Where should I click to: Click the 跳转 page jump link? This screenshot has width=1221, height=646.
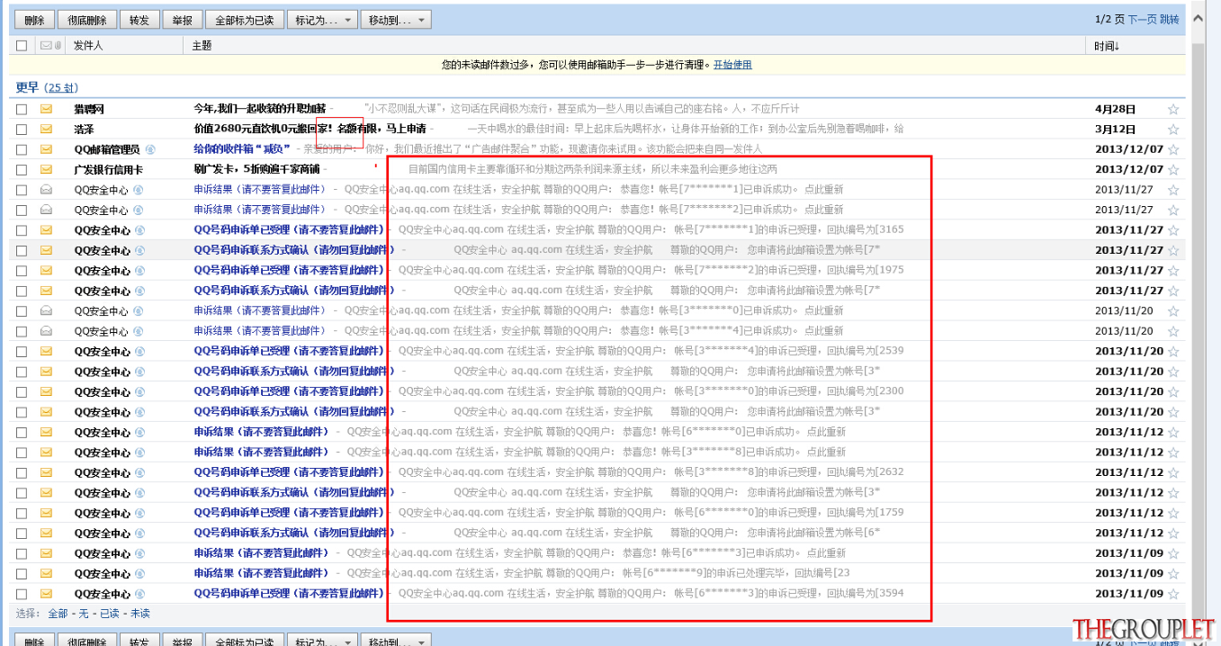pos(1170,19)
